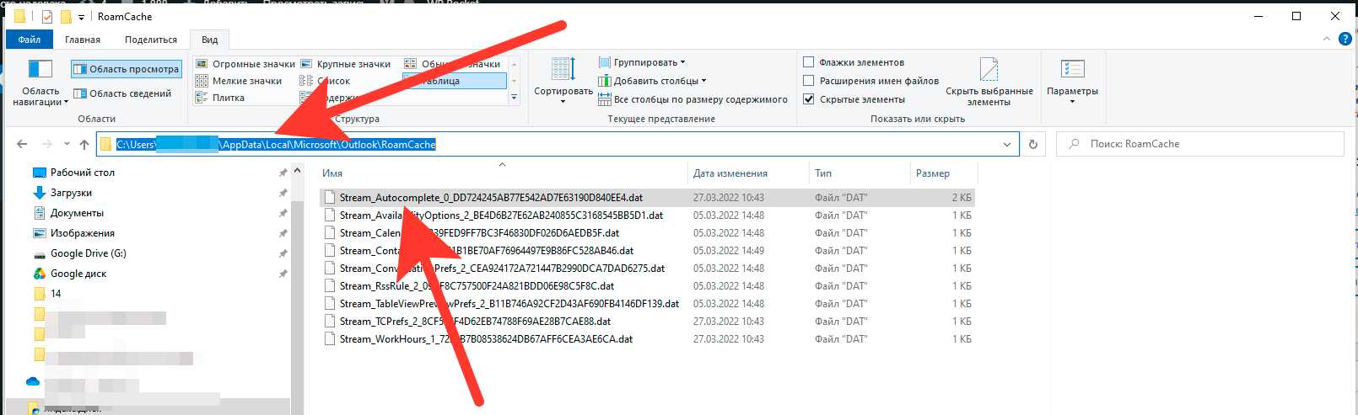Toggle the Область сведений details pane
Screen dimensions: 1358x415
click(122, 93)
